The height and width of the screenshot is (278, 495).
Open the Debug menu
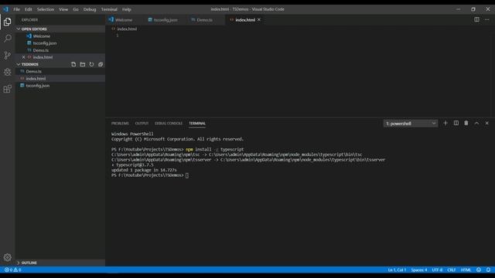(x=90, y=9)
